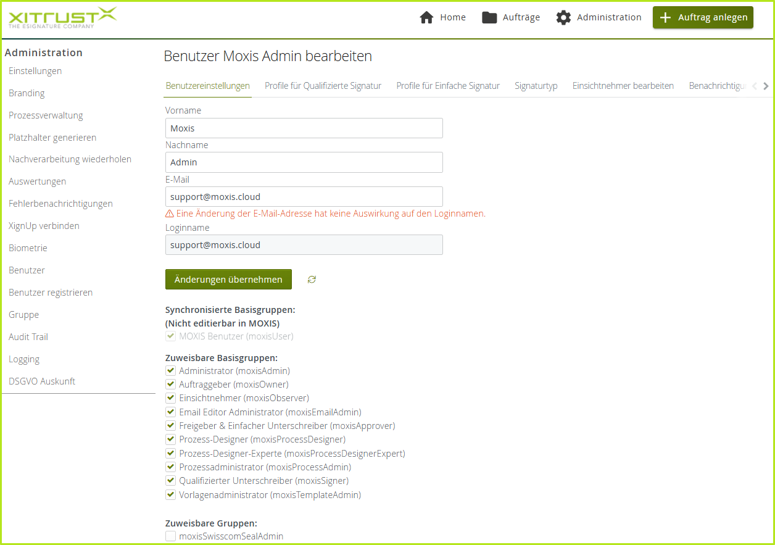Focus the E-Mail input field
The image size is (775, 545).
tap(304, 197)
